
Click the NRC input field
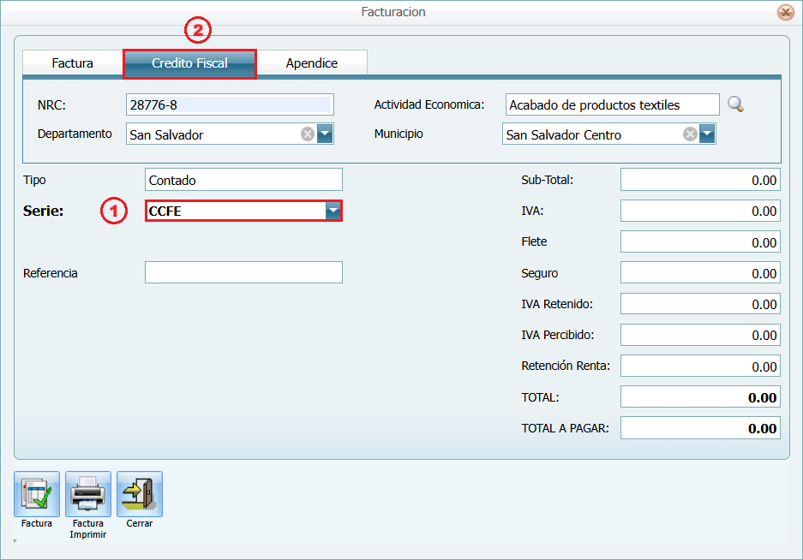point(229,105)
